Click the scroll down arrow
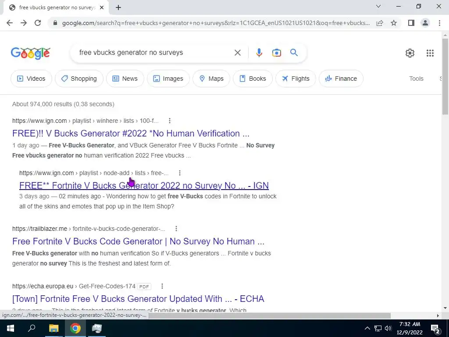 (445, 308)
